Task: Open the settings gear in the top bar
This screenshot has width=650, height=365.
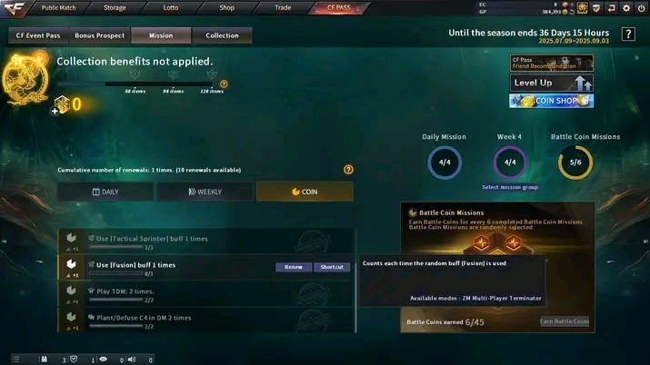Action: click(x=626, y=8)
